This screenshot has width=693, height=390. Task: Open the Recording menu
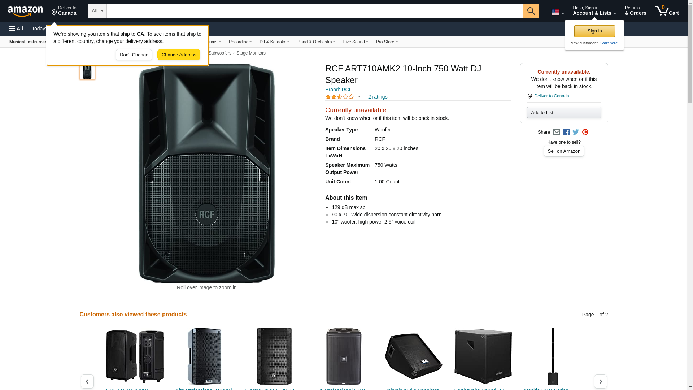coord(240,42)
